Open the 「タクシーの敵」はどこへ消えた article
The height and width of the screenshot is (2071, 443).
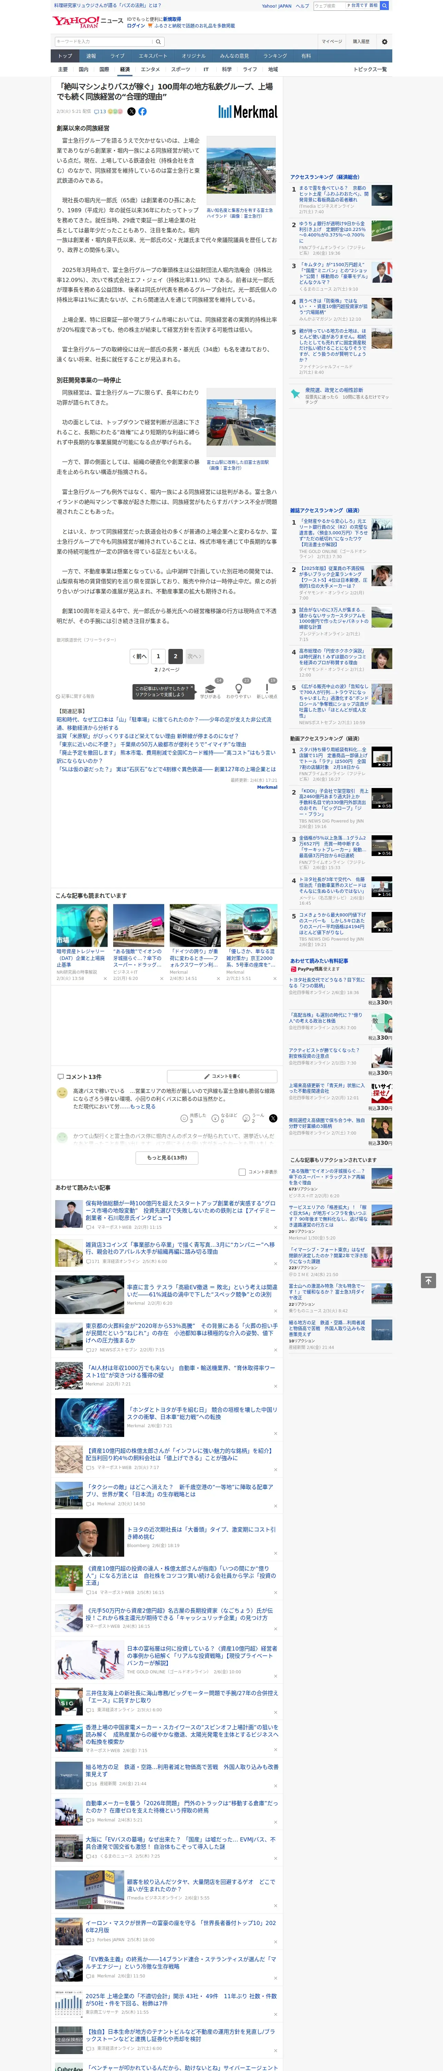pos(180,1490)
